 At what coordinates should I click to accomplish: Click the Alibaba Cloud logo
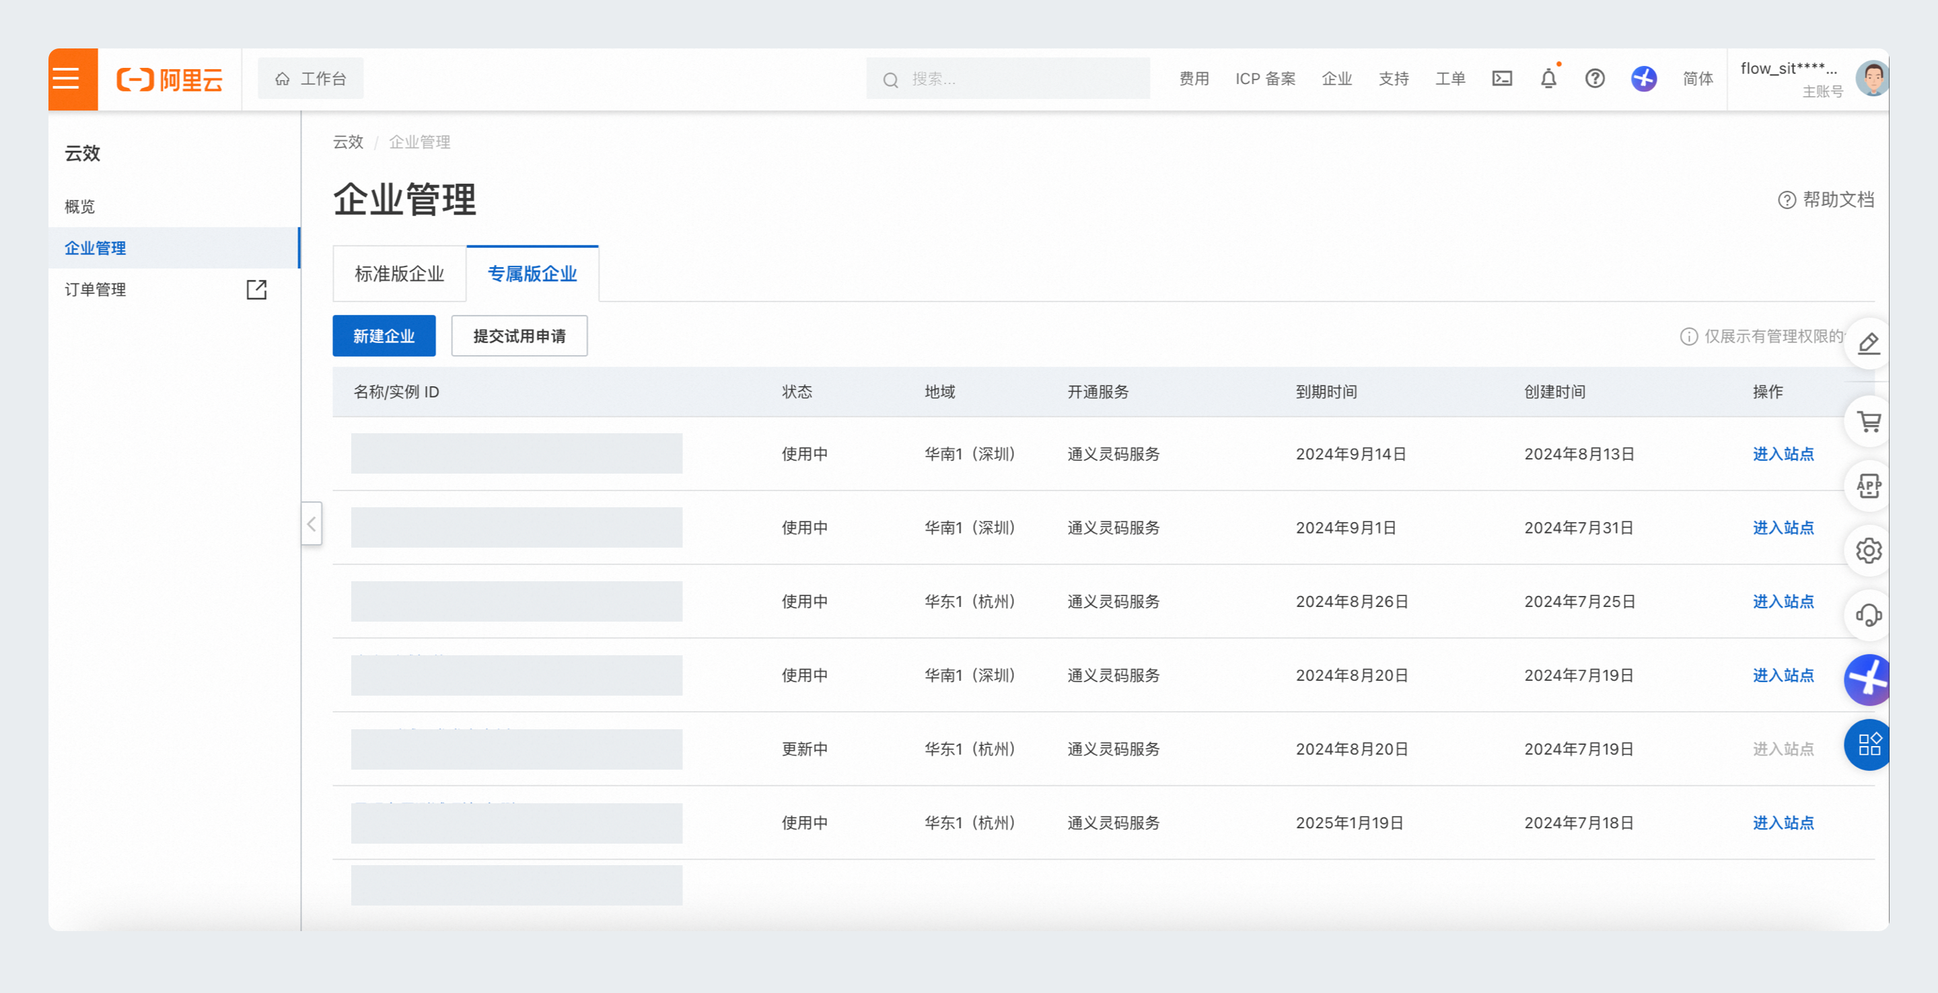(170, 79)
